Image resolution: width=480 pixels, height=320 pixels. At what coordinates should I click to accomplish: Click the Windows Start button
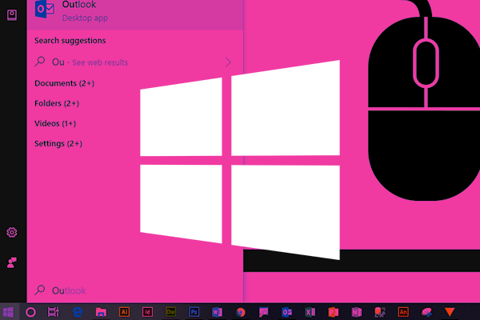pyautogui.click(x=8, y=312)
